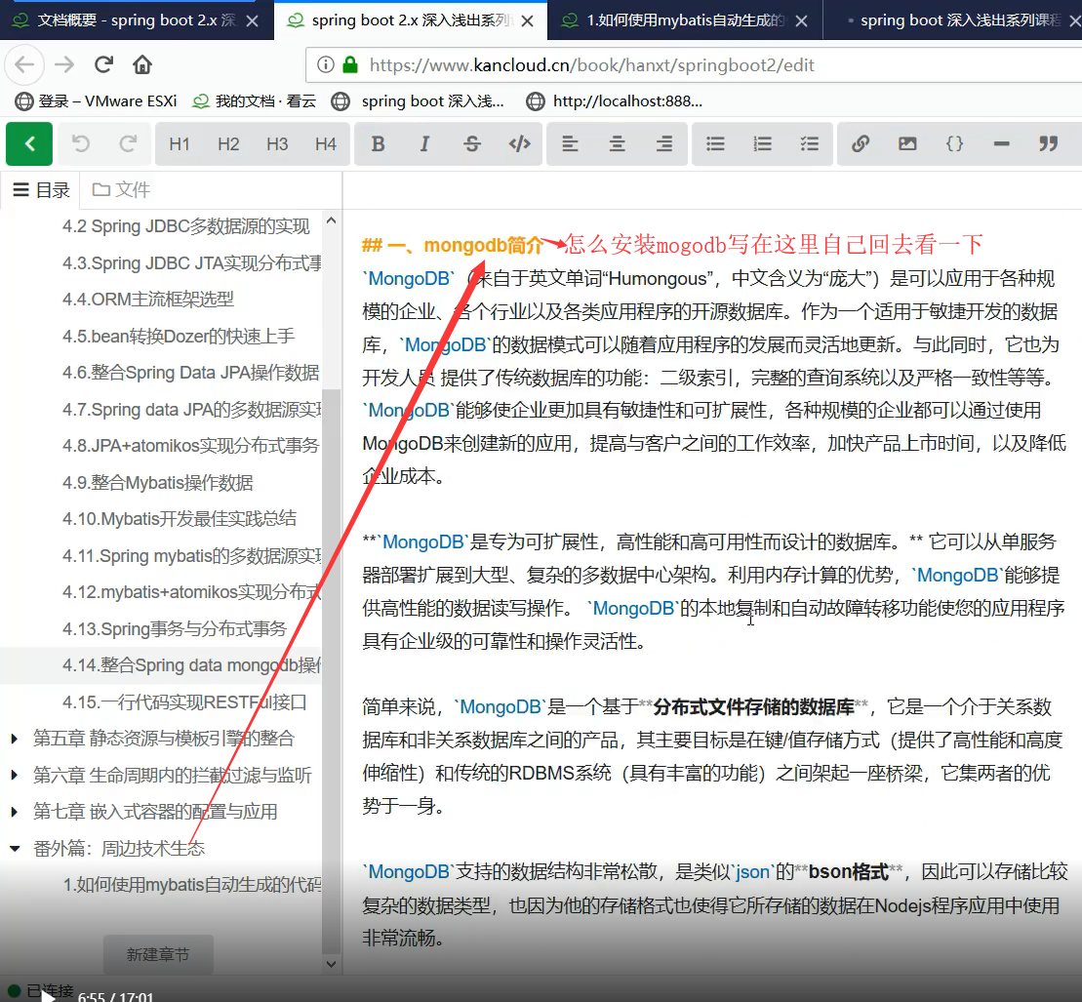Insert a blockquote
This screenshot has height=1002, width=1082.
coord(1049,143)
